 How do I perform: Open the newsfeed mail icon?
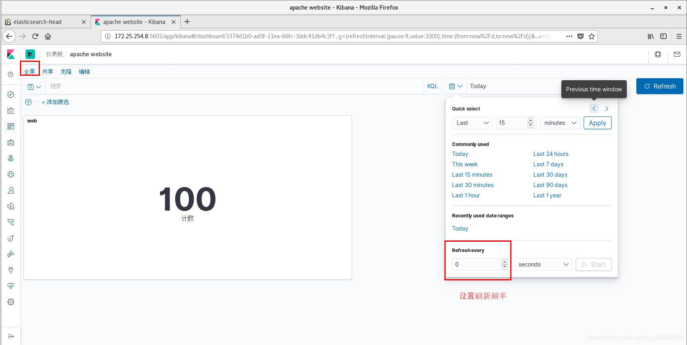[677, 54]
